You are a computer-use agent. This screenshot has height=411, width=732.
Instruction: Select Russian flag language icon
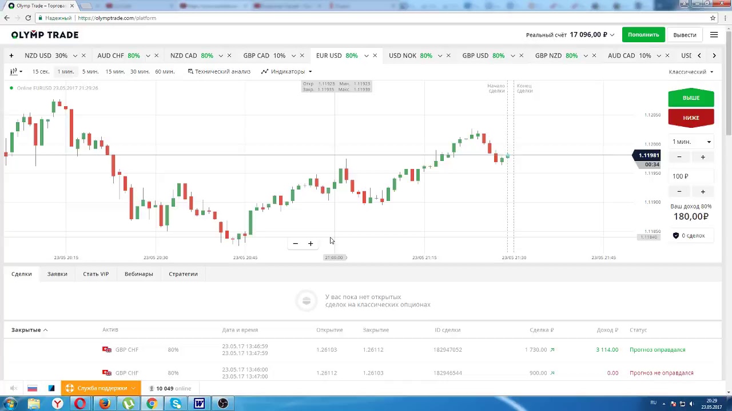click(33, 389)
